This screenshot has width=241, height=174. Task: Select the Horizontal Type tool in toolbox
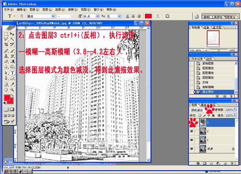12,73
